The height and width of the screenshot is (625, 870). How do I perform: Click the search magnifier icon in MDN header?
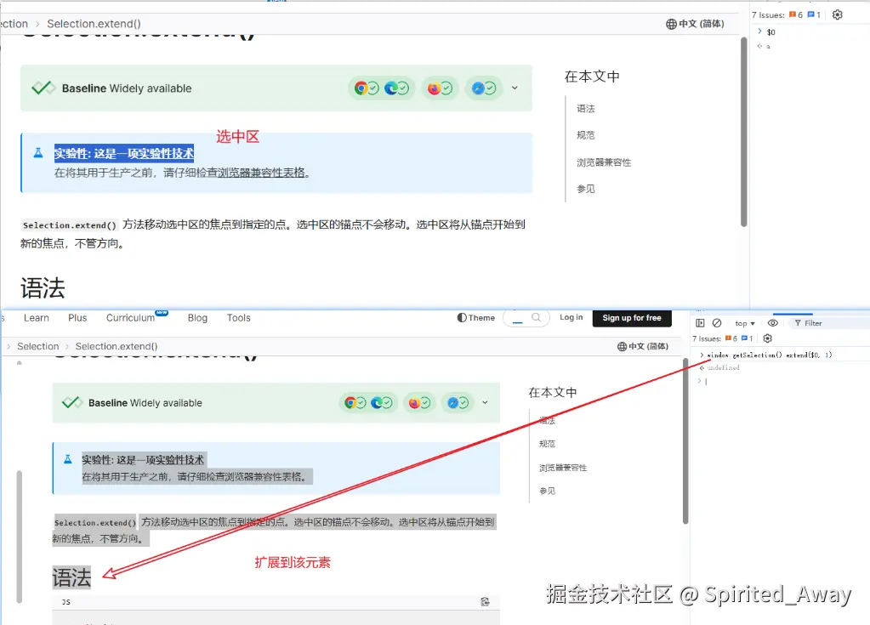[536, 318]
